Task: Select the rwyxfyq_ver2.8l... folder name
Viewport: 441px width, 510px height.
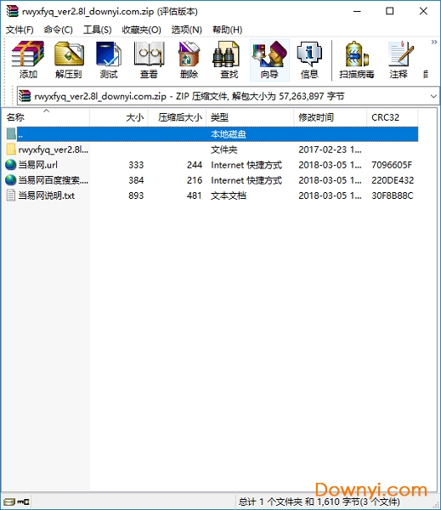Action: (54, 150)
